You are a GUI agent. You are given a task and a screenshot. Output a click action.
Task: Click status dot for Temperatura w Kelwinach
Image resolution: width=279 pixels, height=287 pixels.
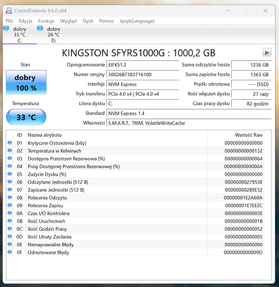coord(10,150)
